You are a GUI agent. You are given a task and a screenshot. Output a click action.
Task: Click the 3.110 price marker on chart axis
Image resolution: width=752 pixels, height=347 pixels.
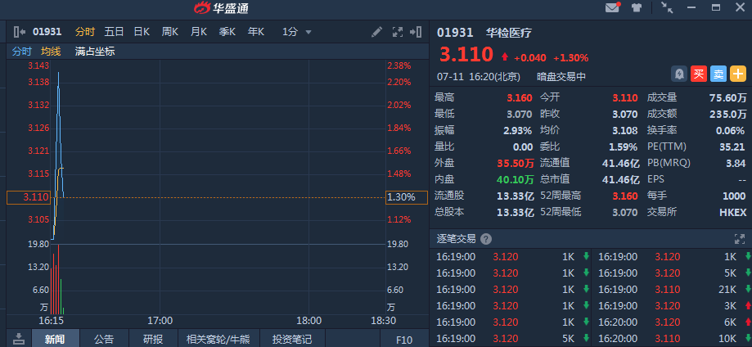tap(29, 197)
